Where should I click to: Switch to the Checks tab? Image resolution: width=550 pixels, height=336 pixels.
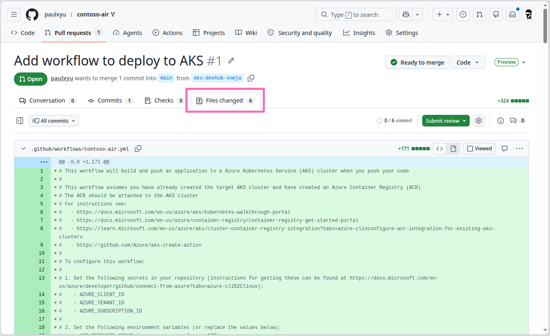coord(164,100)
